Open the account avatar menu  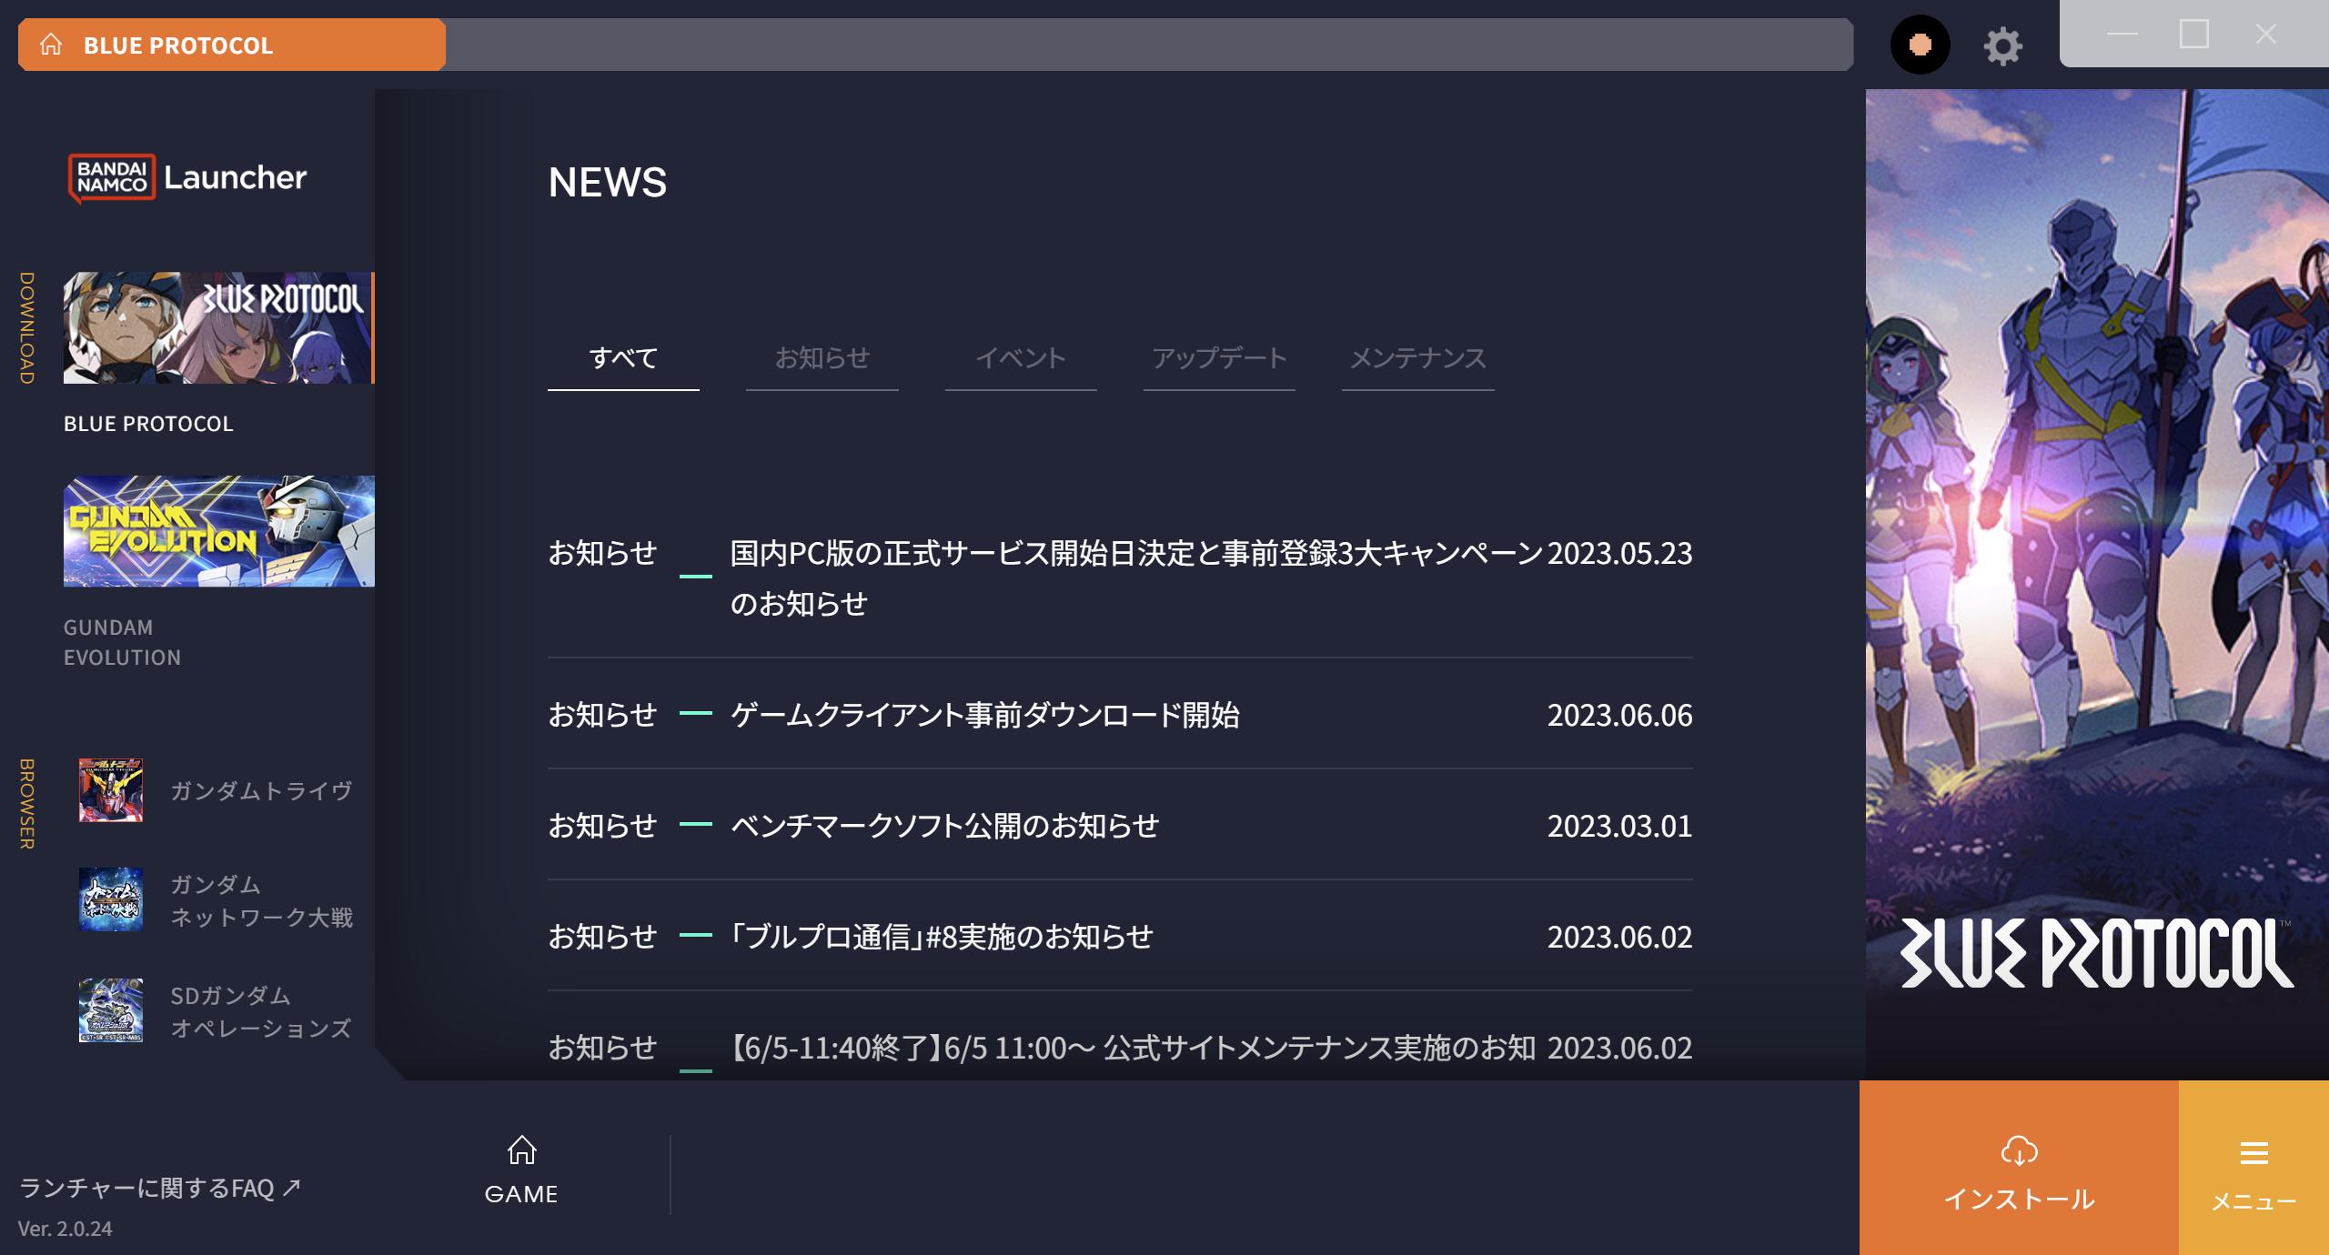click(x=1920, y=44)
